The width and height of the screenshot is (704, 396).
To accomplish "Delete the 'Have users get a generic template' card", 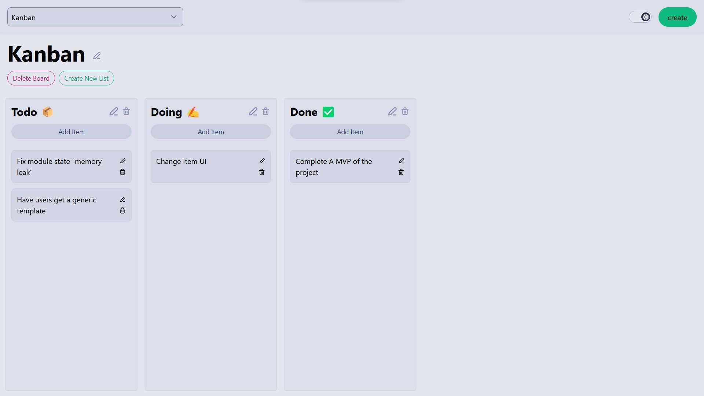I will point(122,210).
